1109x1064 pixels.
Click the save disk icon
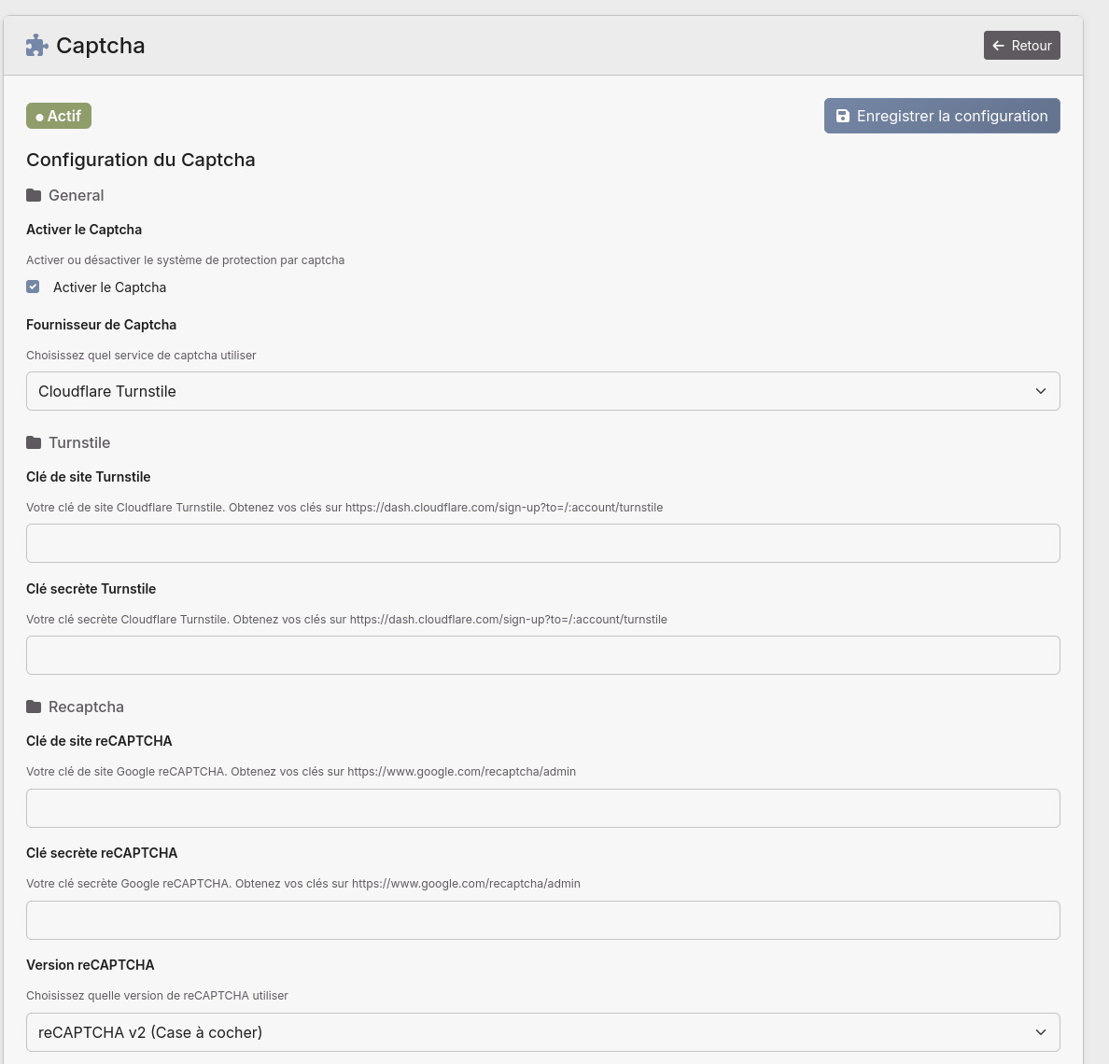click(x=843, y=116)
